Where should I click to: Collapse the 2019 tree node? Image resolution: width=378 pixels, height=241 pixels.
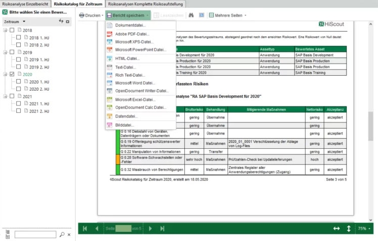(5, 52)
